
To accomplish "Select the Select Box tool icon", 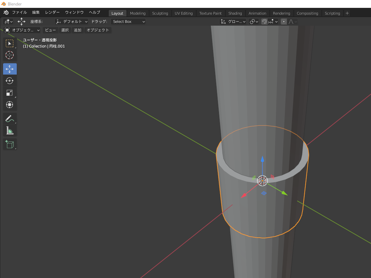I will point(10,43).
